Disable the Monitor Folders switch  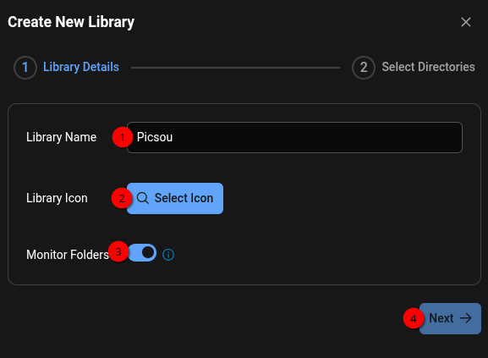[x=142, y=253]
